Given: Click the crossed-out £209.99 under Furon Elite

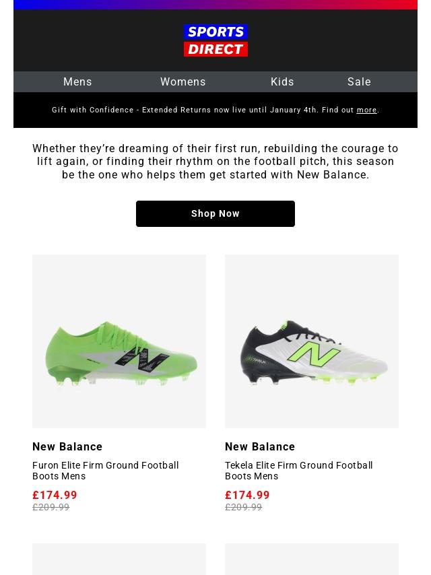Looking at the screenshot, I should [51, 508].
